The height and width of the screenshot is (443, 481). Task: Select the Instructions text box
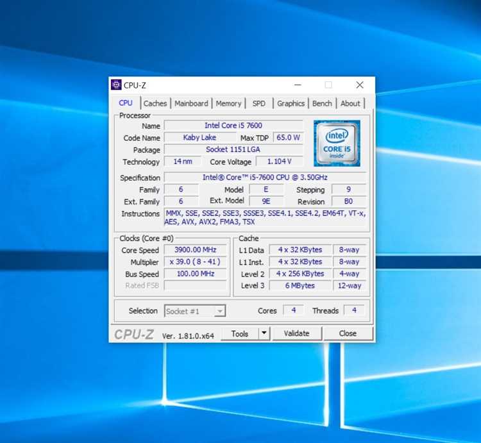266,217
